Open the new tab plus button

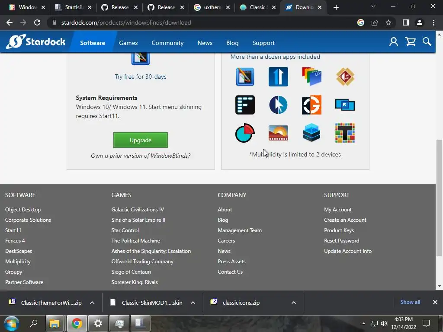tap(336, 7)
